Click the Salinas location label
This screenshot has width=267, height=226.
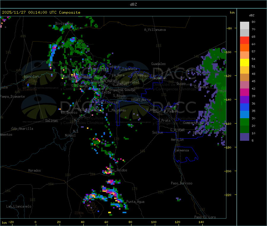coord(51,121)
